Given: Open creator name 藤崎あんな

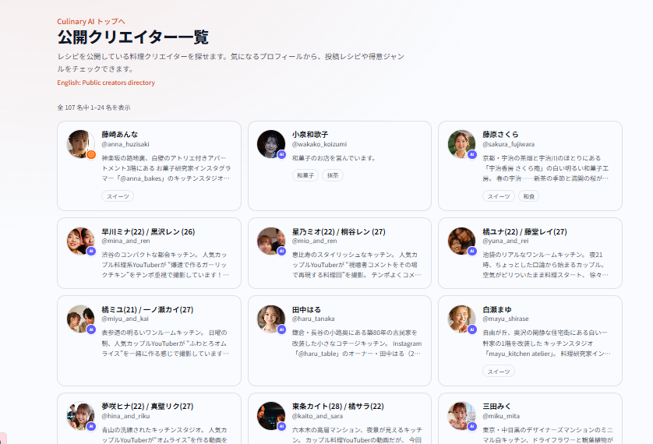Looking at the screenshot, I should coord(119,135).
